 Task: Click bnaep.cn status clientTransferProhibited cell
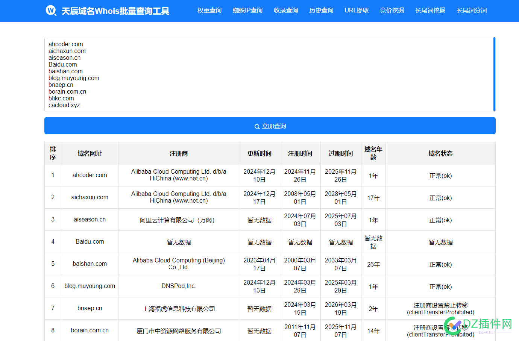(440, 309)
